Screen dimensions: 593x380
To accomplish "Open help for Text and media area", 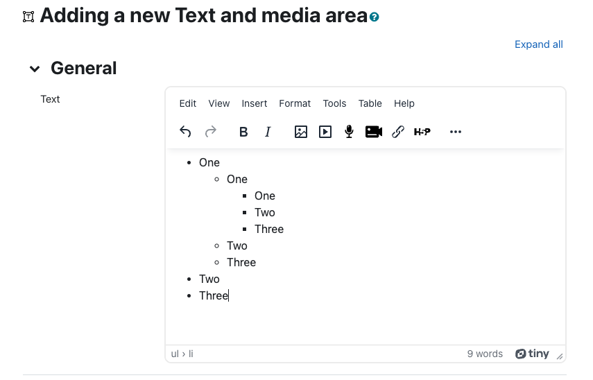I will point(375,17).
